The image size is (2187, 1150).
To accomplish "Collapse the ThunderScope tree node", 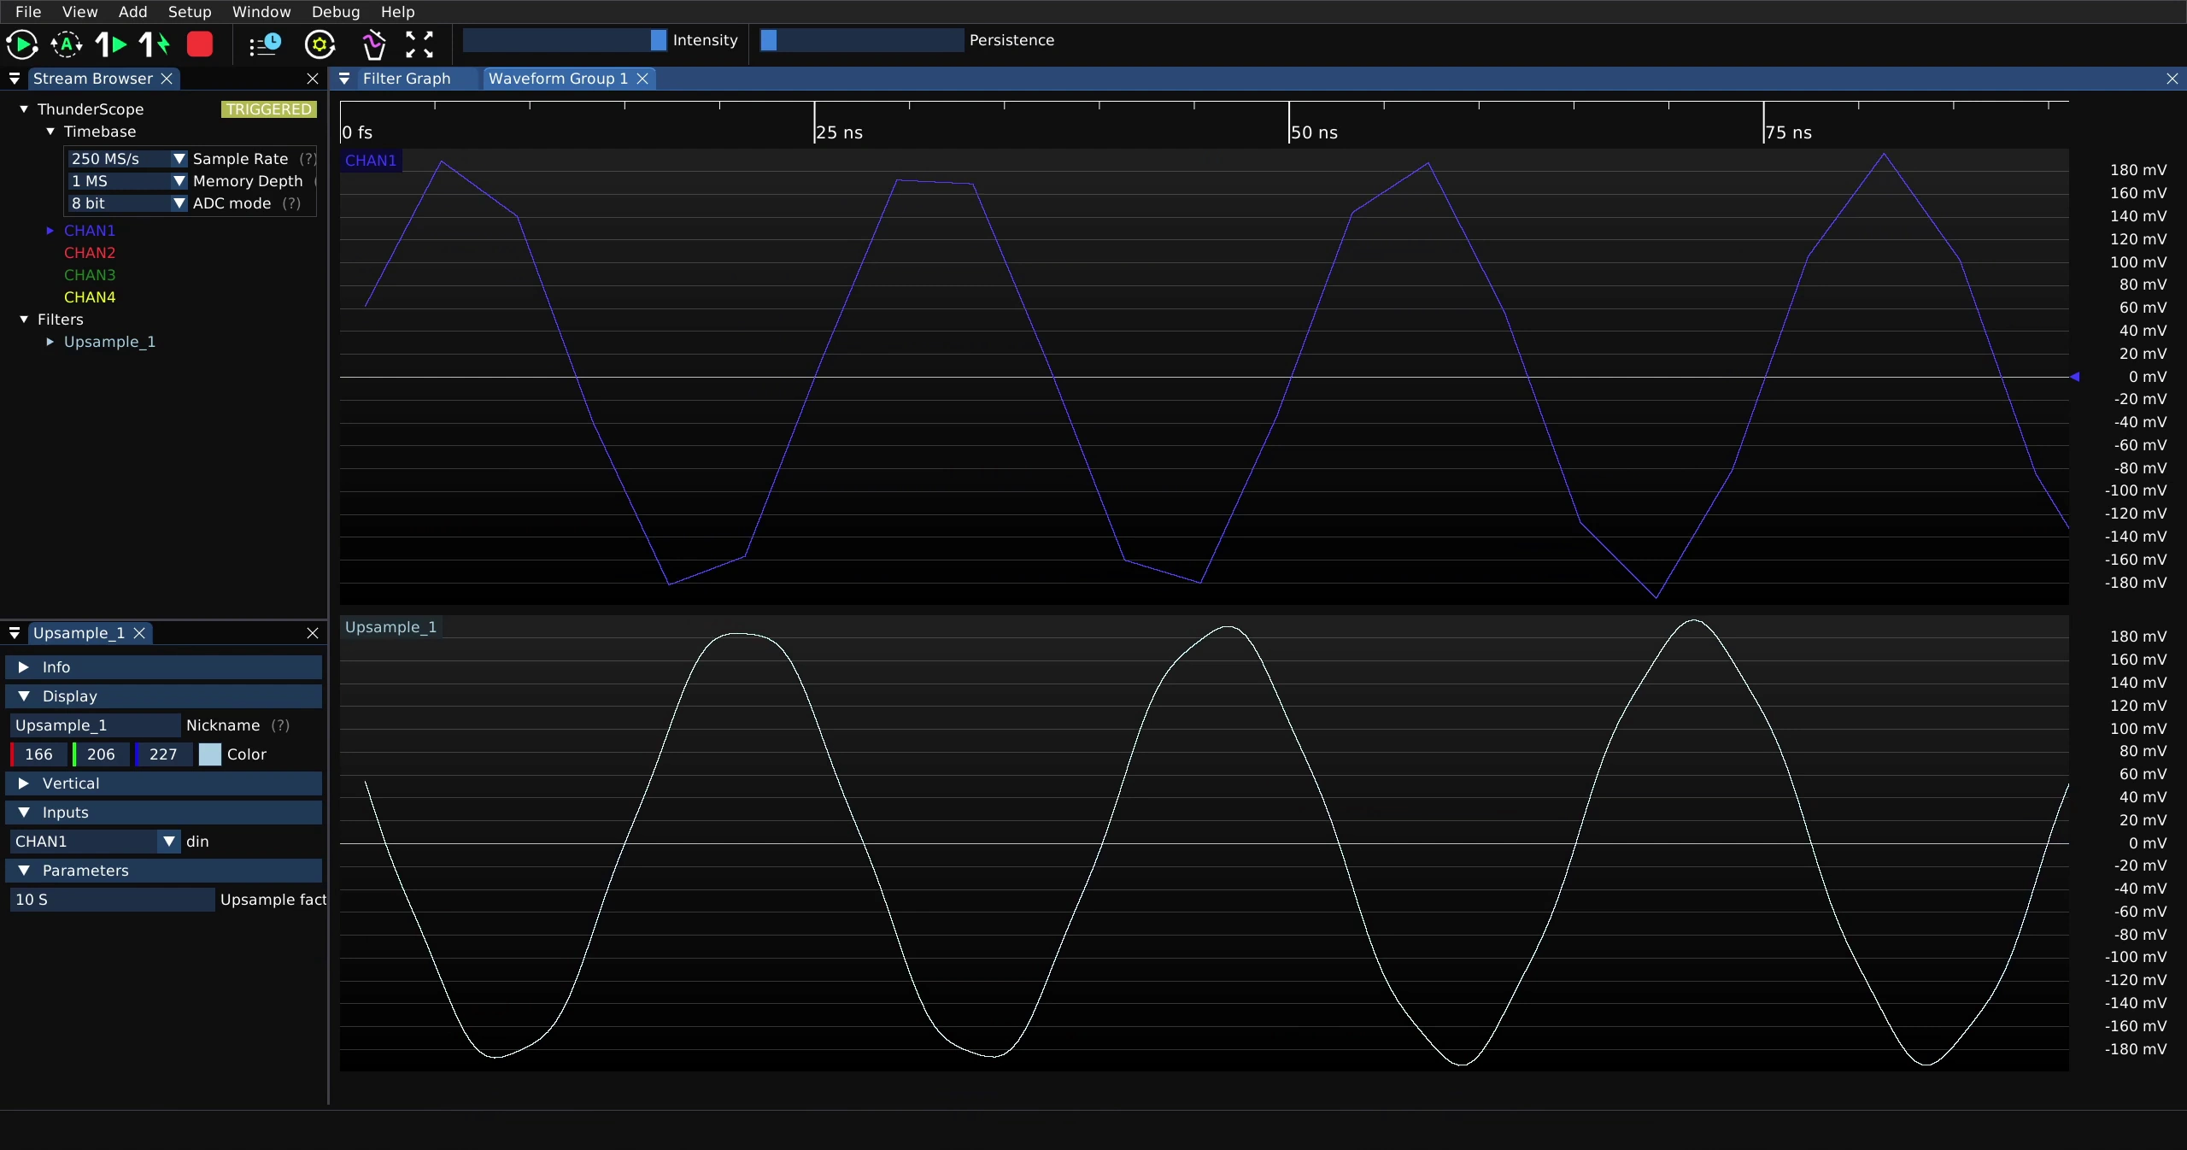I will coord(24,109).
